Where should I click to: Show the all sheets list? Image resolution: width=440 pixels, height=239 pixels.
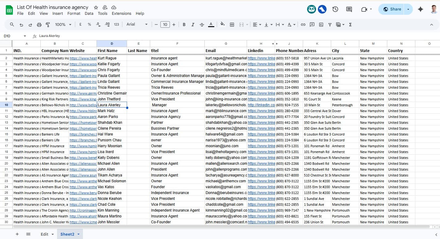click(x=28, y=234)
